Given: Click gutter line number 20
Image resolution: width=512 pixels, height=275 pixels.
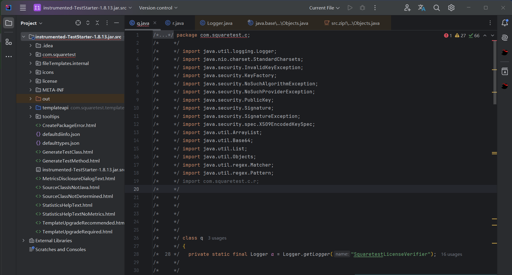Looking at the screenshot, I should (x=136, y=189).
